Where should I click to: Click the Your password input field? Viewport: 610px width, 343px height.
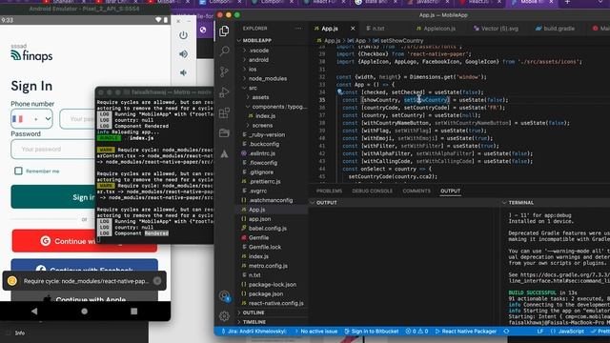point(53,149)
